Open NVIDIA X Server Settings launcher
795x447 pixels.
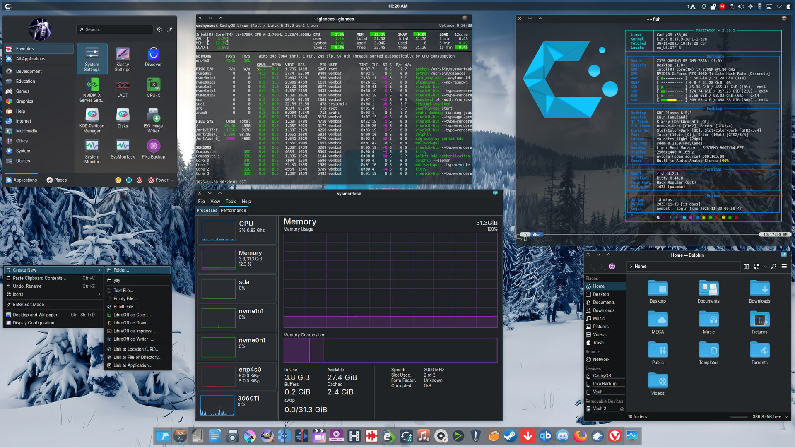pos(92,89)
